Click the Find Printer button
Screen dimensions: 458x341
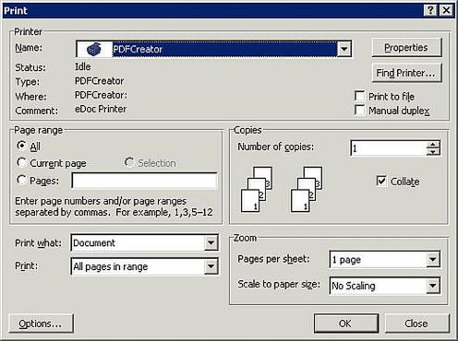pyautogui.click(x=406, y=73)
